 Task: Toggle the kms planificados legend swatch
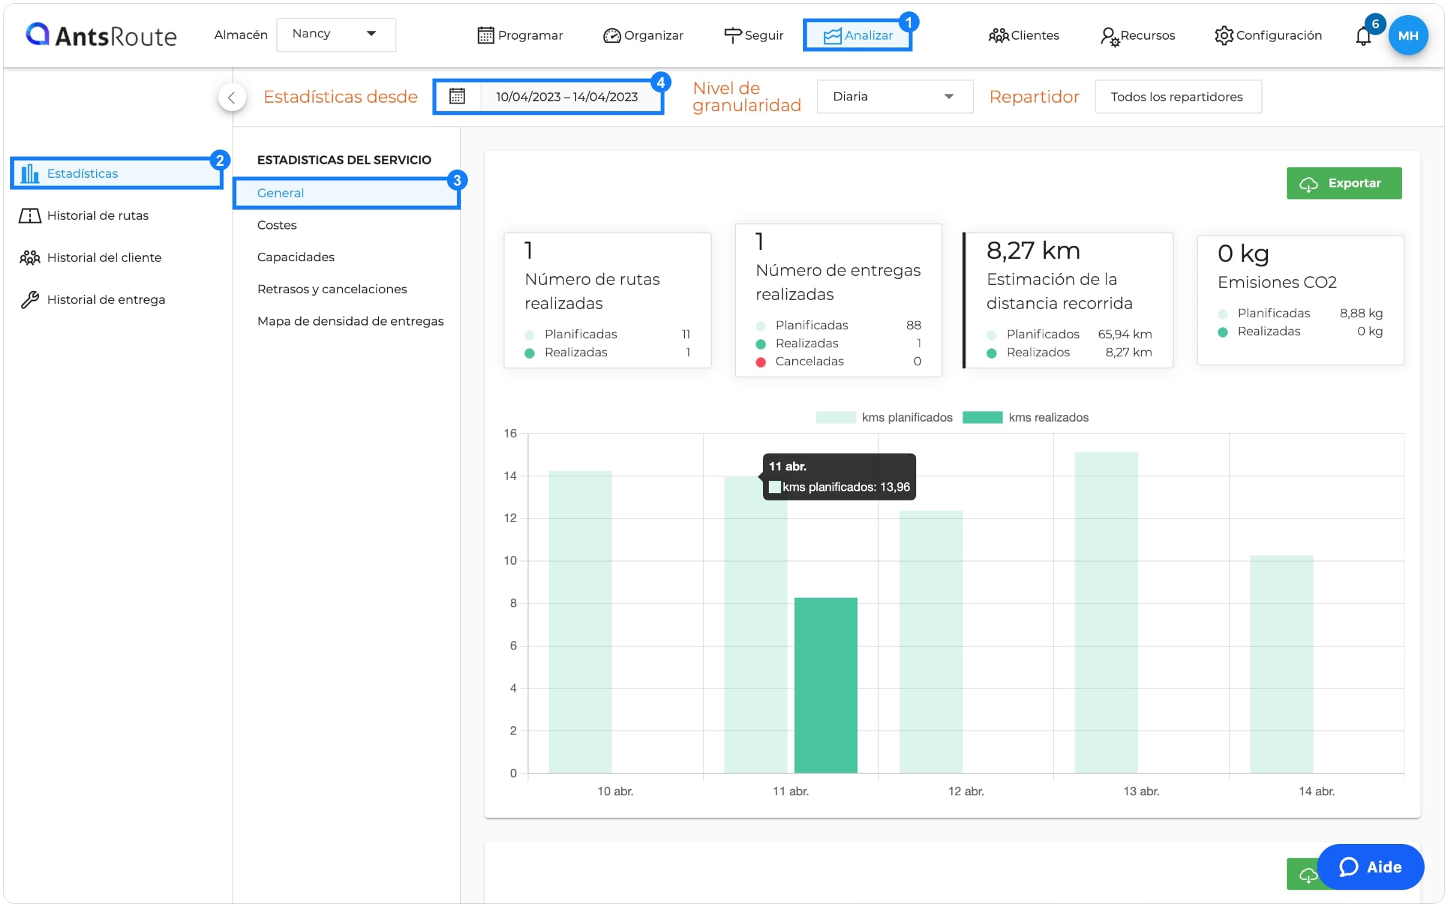pos(835,417)
